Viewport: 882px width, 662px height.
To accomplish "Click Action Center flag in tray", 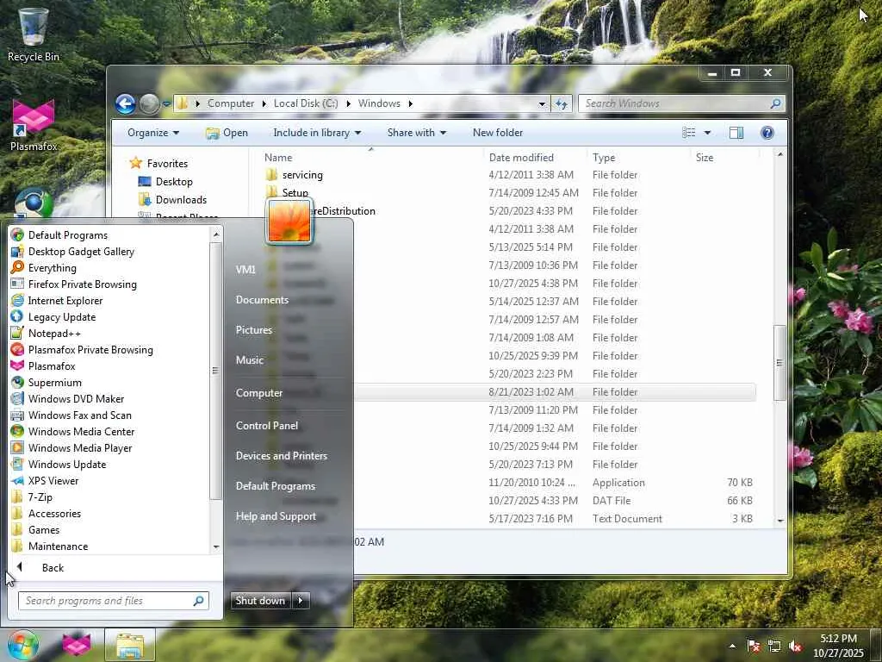I will pos(753,646).
